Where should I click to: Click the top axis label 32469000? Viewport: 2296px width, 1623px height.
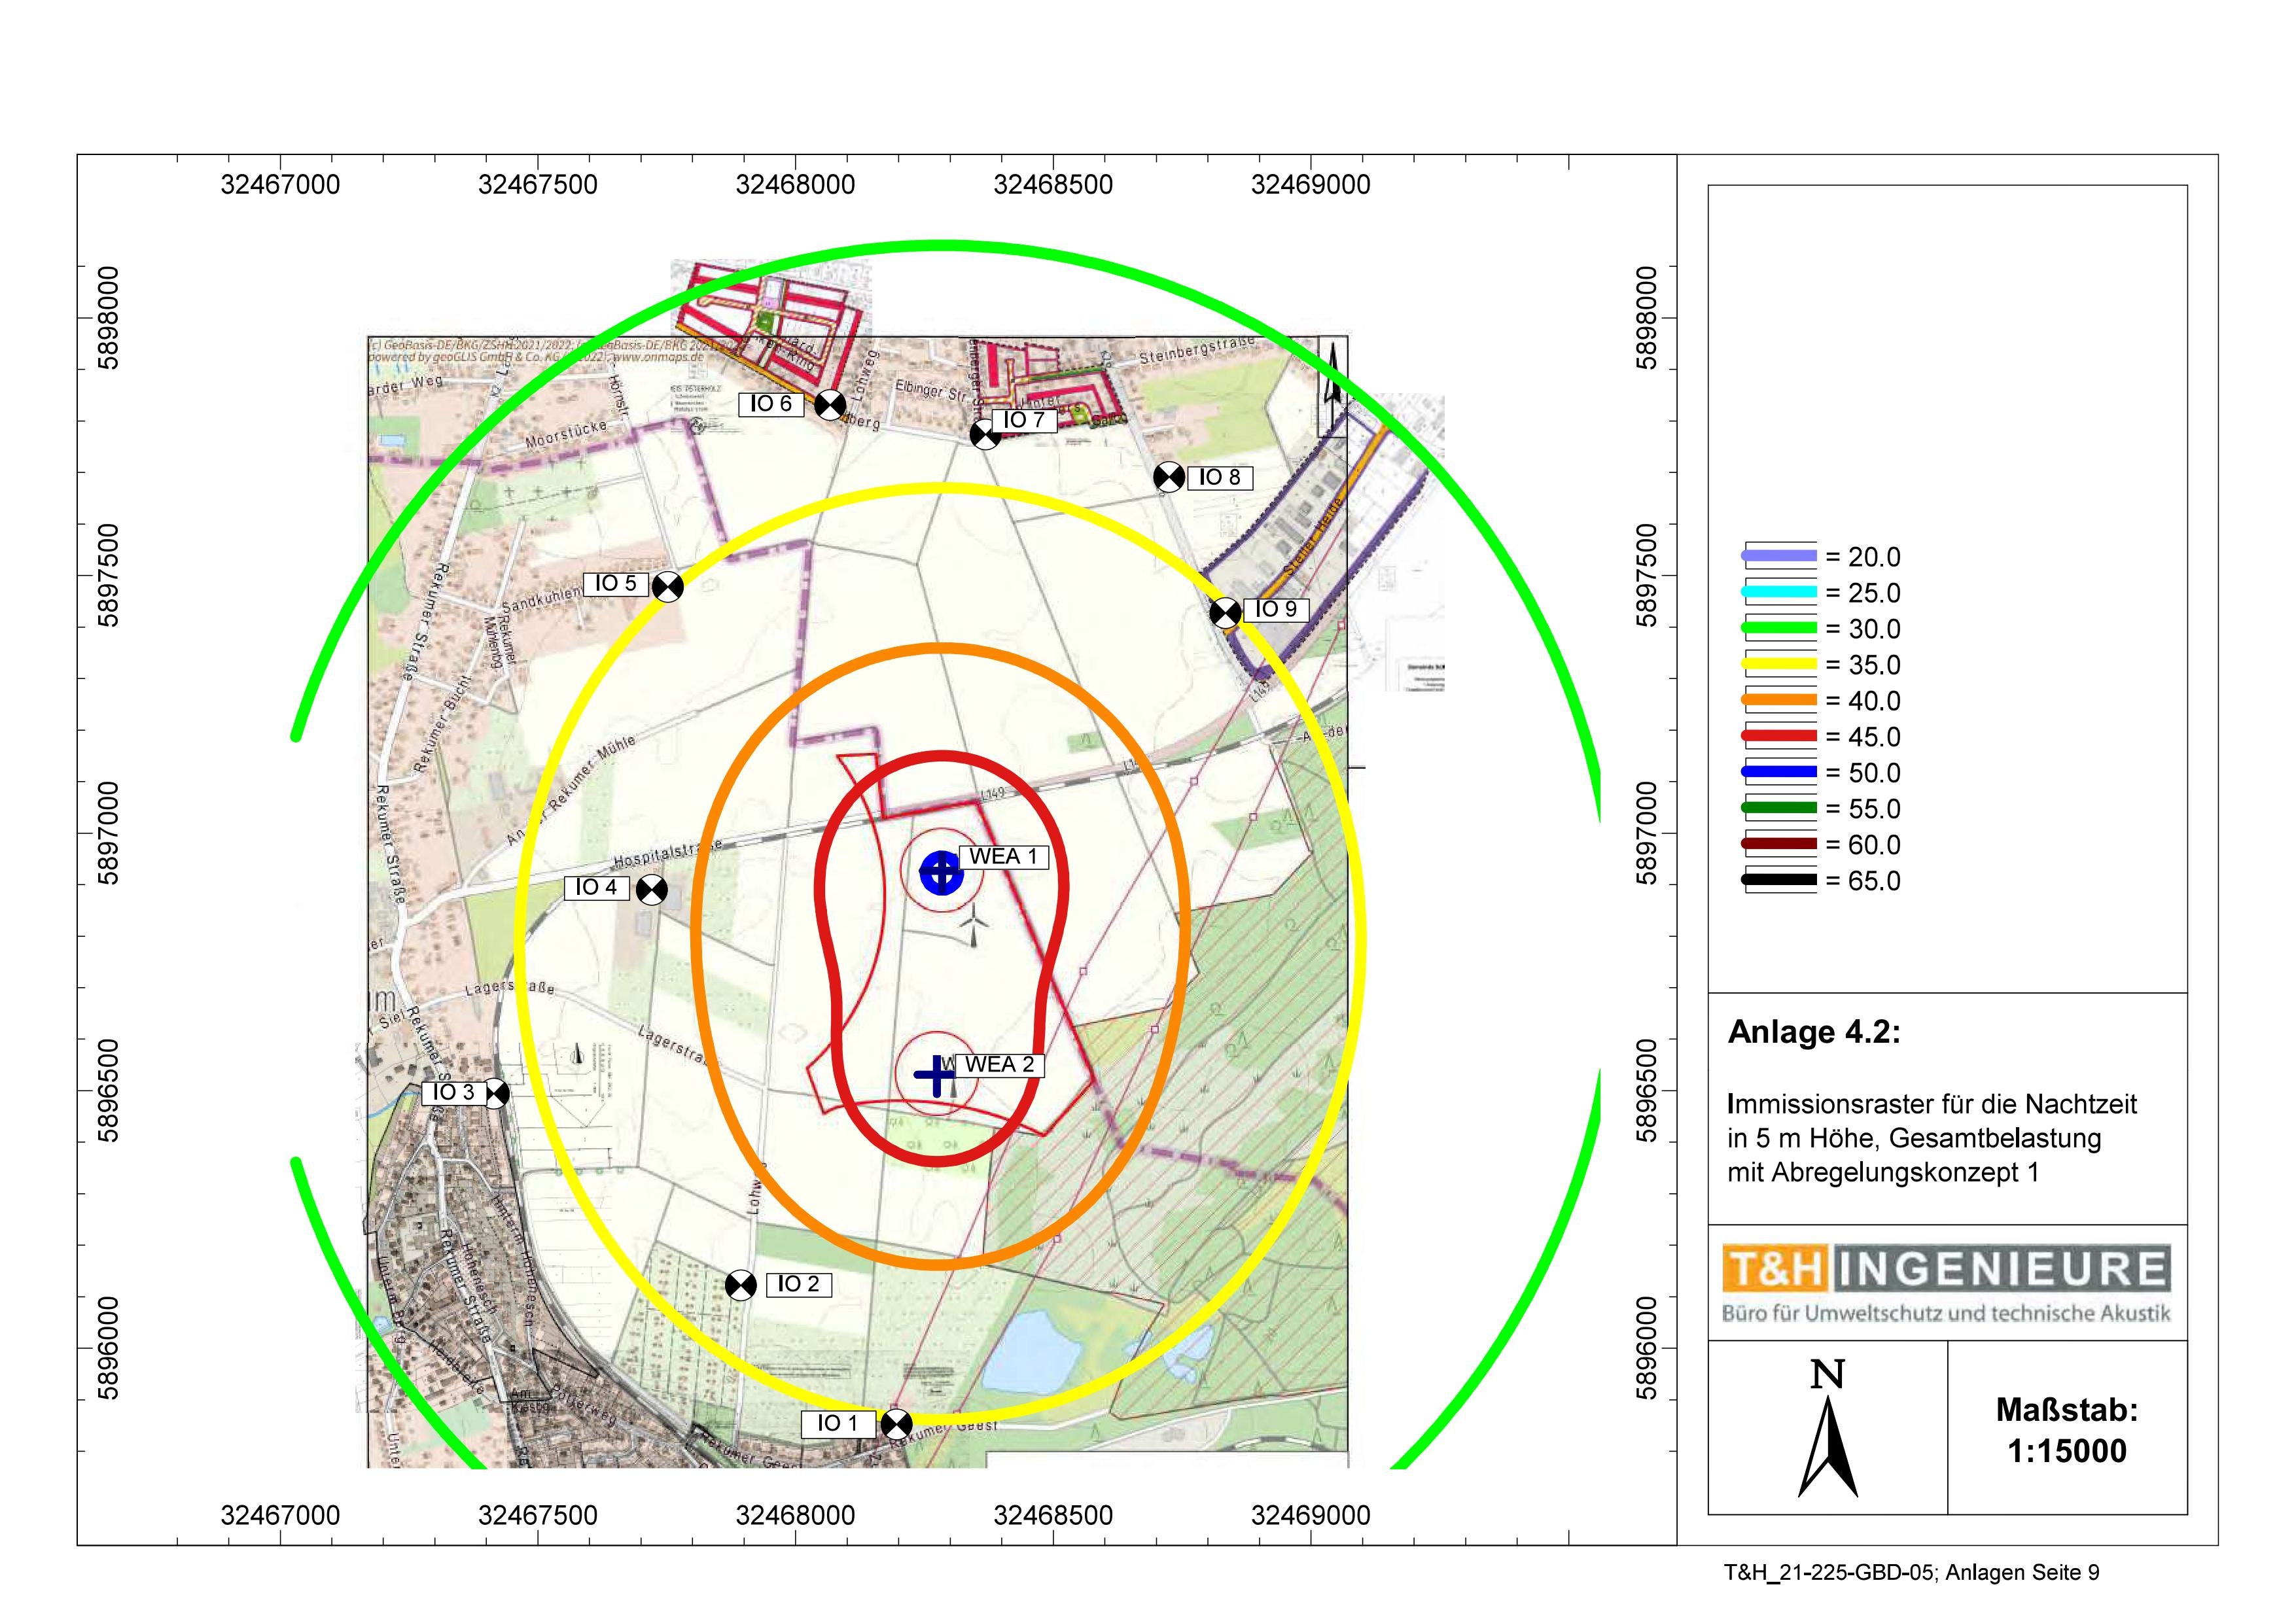pyautogui.click(x=1311, y=185)
